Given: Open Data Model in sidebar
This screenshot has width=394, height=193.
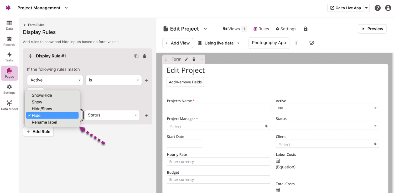Looking at the screenshot, I should click(9, 105).
